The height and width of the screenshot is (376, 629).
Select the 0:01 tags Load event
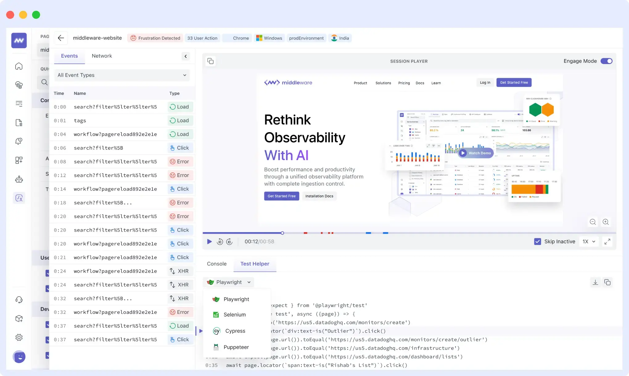tap(122, 121)
